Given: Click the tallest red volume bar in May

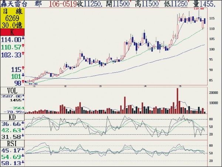Looking at the screenshot, I should click(x=178, y=101).
